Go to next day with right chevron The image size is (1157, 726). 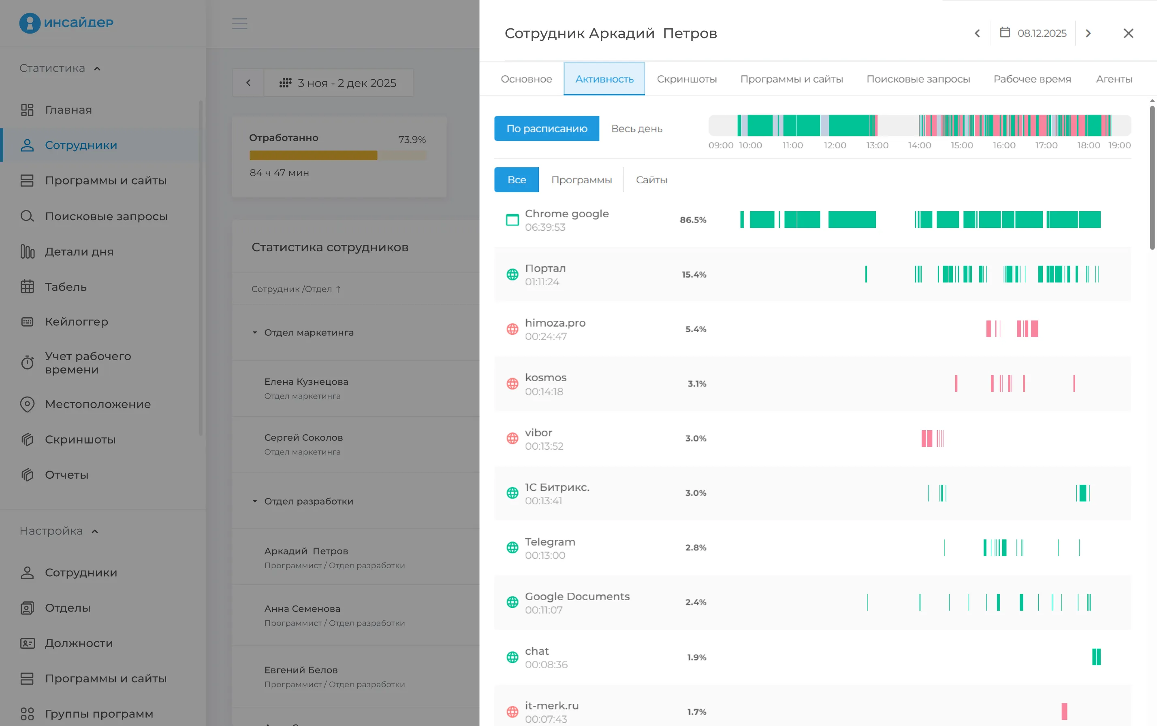[x=1088, y=33]
